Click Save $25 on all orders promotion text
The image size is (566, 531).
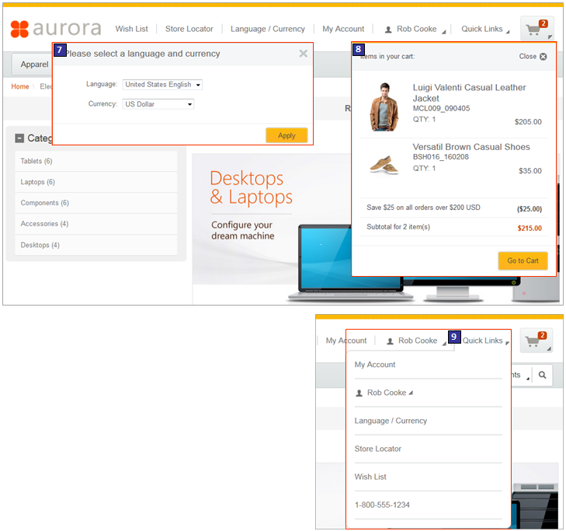[x=423, y=208]
